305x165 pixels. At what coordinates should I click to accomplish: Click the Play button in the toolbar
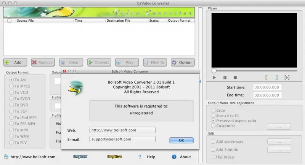(127, 62)
